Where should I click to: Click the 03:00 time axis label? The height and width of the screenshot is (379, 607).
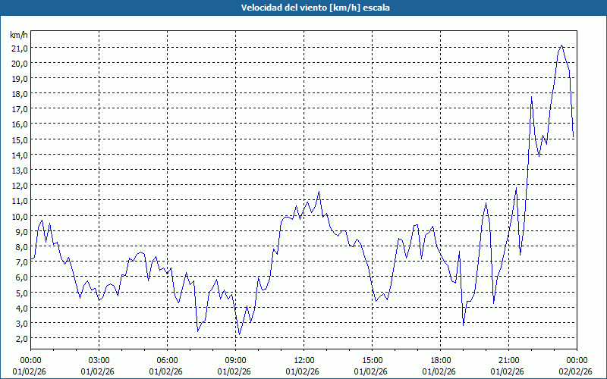(99, 360)
